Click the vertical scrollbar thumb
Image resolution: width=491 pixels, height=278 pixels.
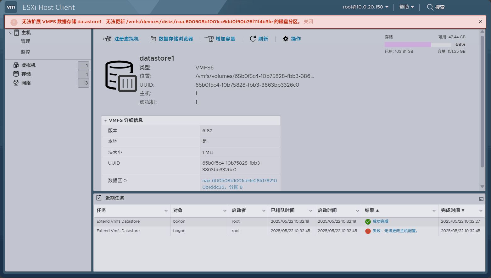tap(482, 101)
